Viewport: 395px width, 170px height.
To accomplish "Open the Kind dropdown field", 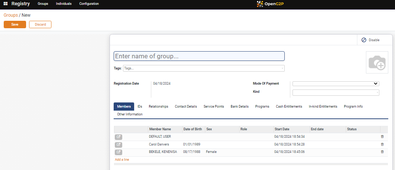I will [x=336, y=92].
